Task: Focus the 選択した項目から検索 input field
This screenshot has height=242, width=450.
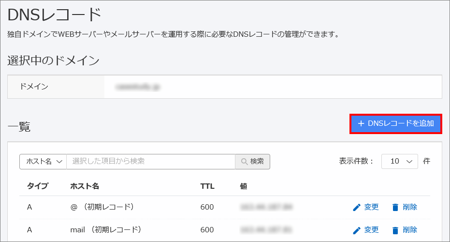Action: pyautogui.click(x=151, y=162)
